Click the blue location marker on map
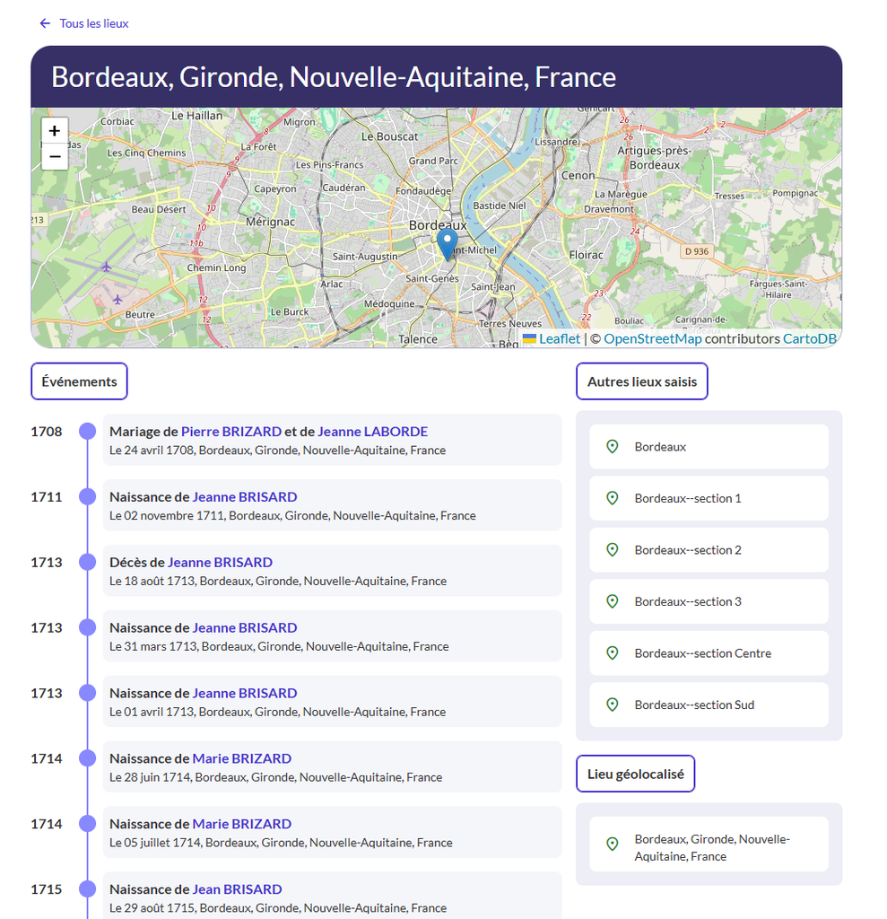887x919 pixels. pyautogui.click(x=448, y=244)
